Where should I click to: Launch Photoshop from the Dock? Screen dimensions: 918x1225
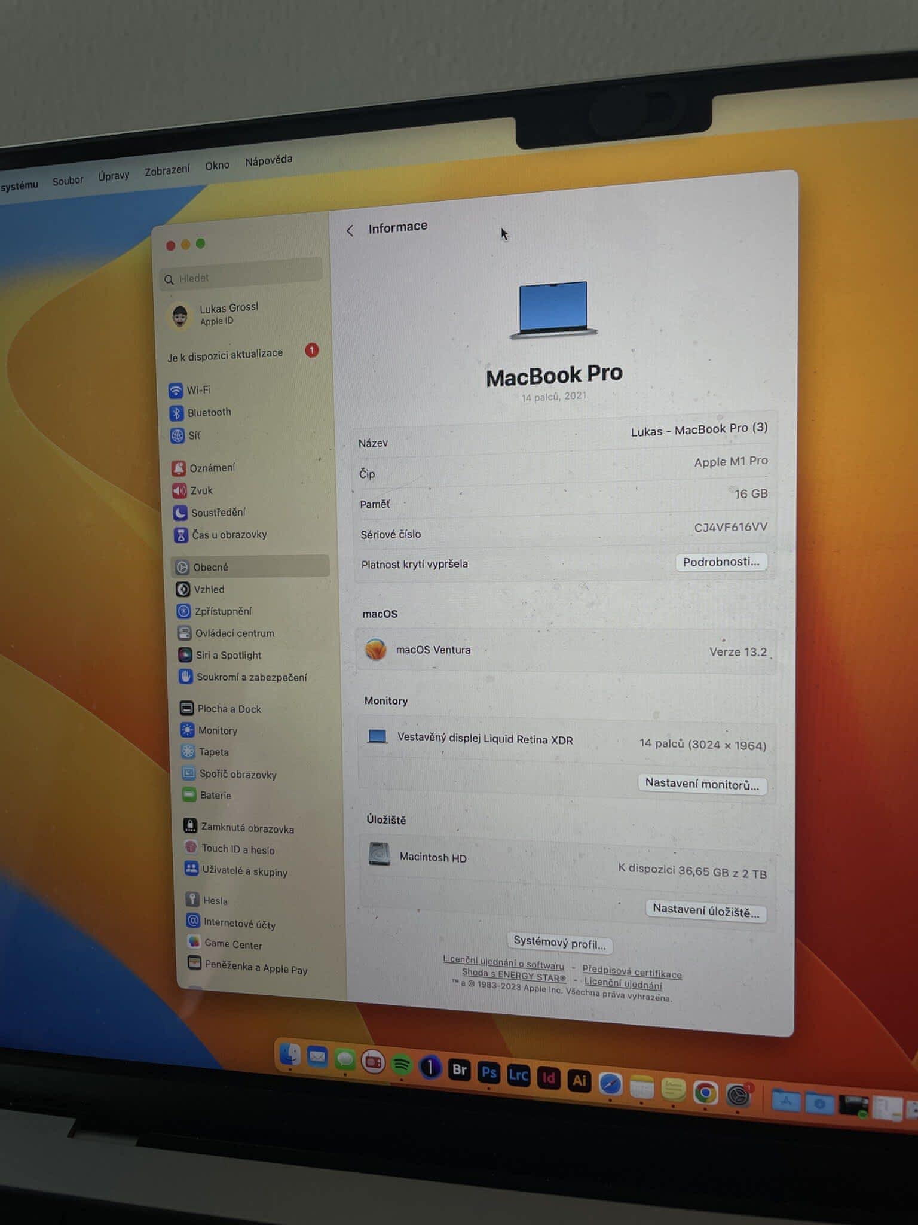(489, 1072)
